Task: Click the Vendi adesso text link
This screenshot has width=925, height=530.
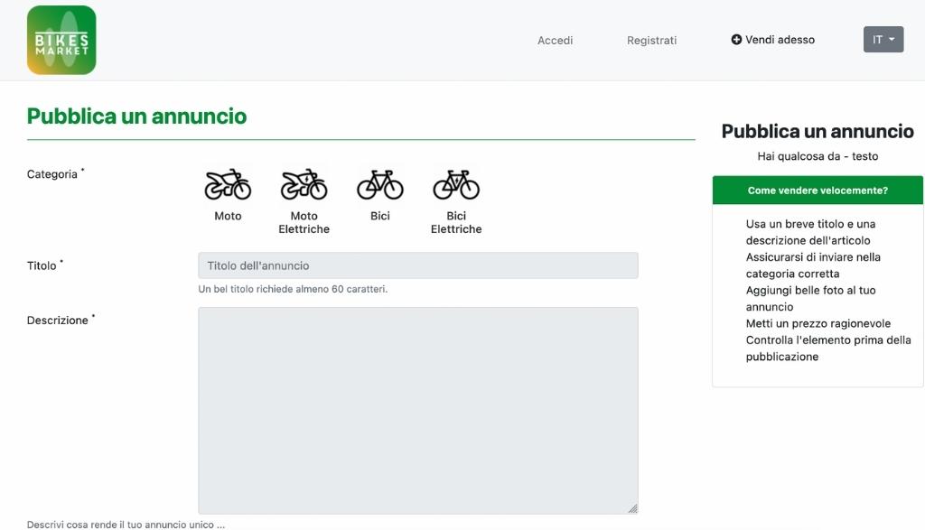Action: (x=780, y=40)
